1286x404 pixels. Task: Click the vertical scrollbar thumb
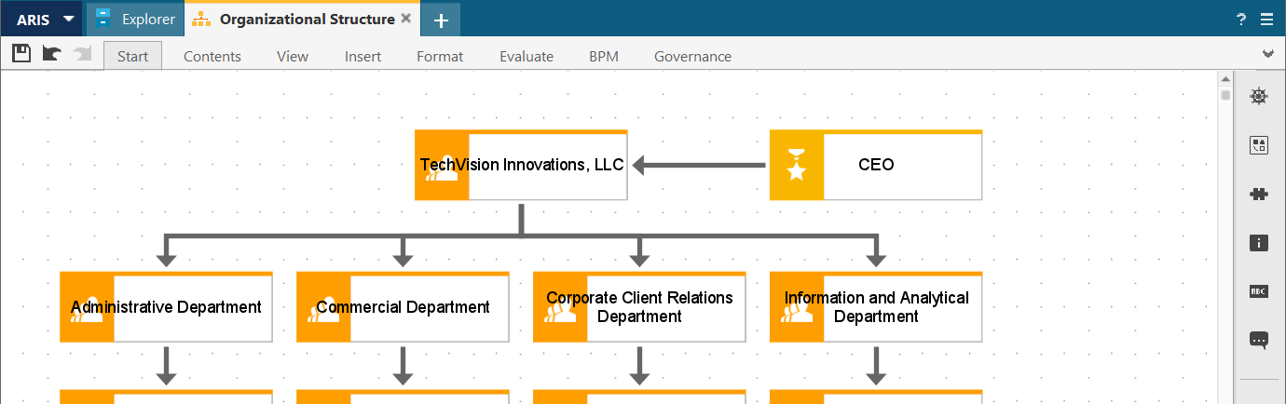[x=1225, y=95]
